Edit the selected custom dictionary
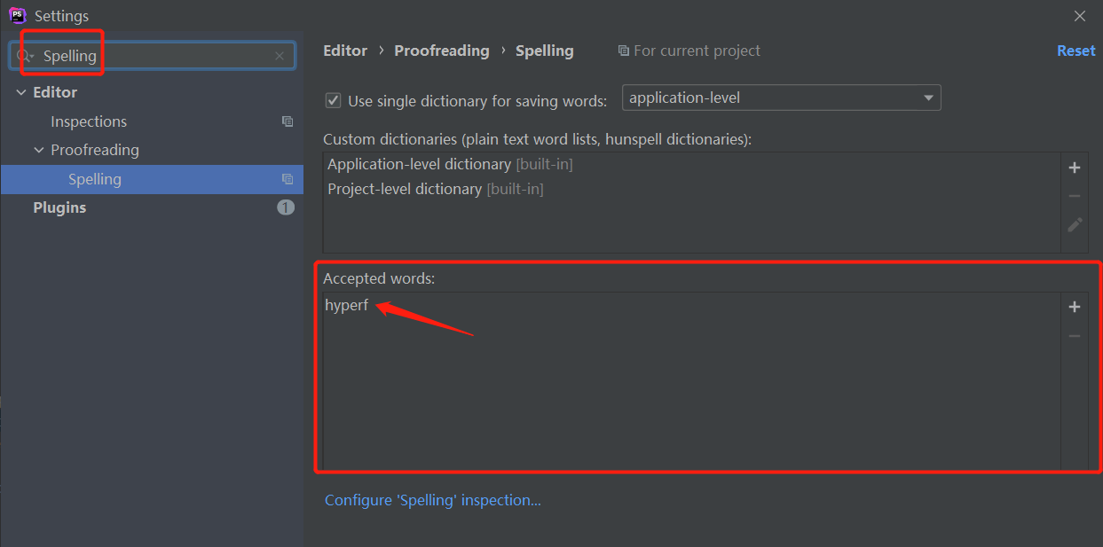The image size is (1103, 547). tap(1075, 225)
